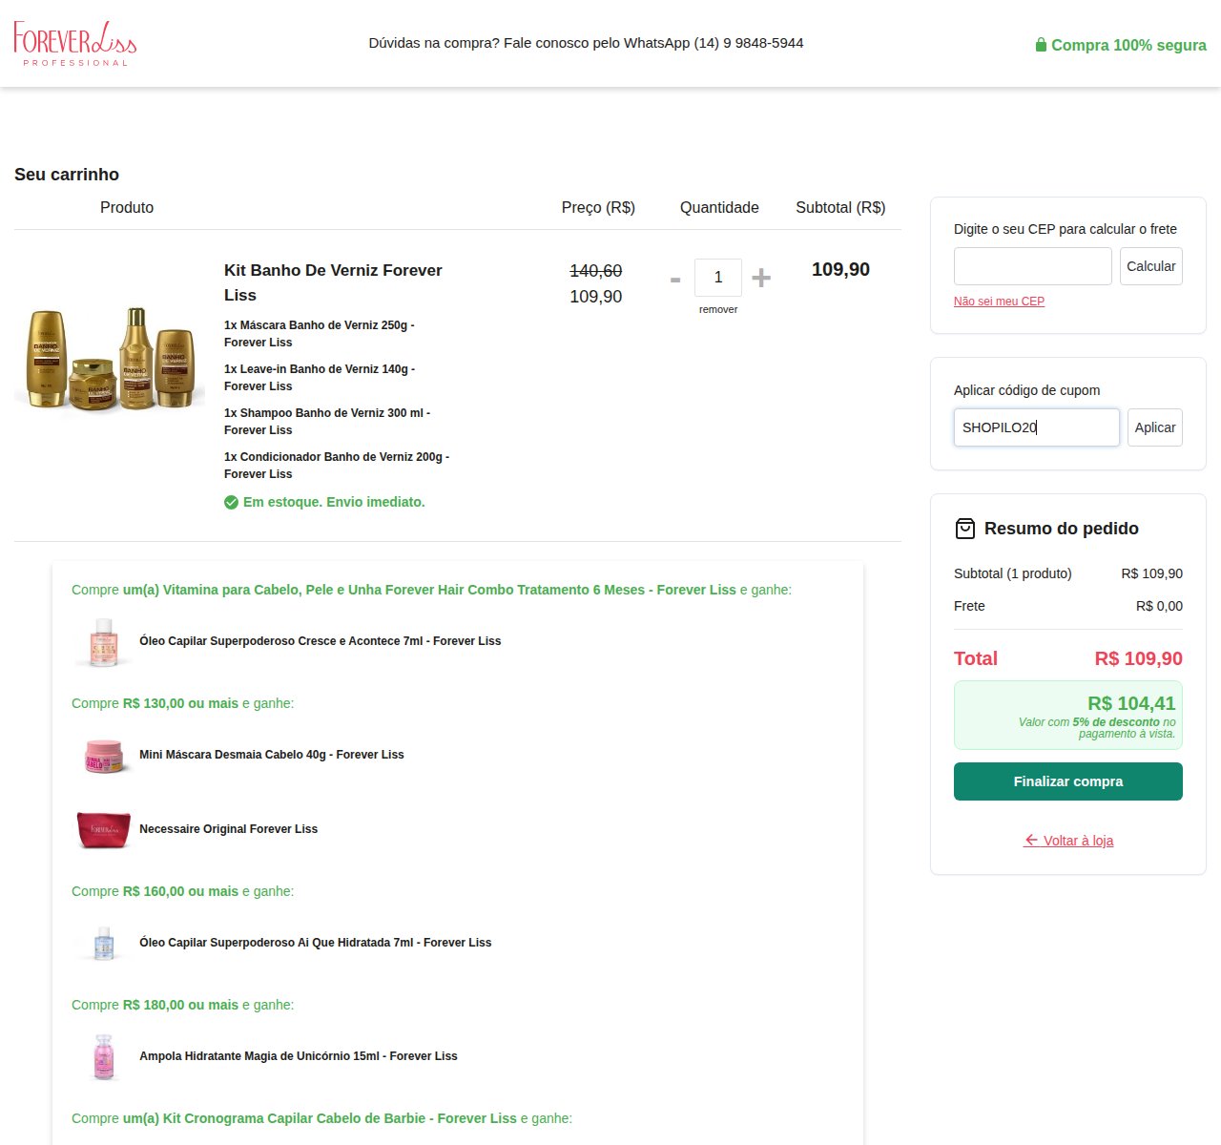Click Kit Cronograma Capilar Cabelo de Barbie link
The height and width of the screenshot is (1145, 1221).
point(320,1118)
